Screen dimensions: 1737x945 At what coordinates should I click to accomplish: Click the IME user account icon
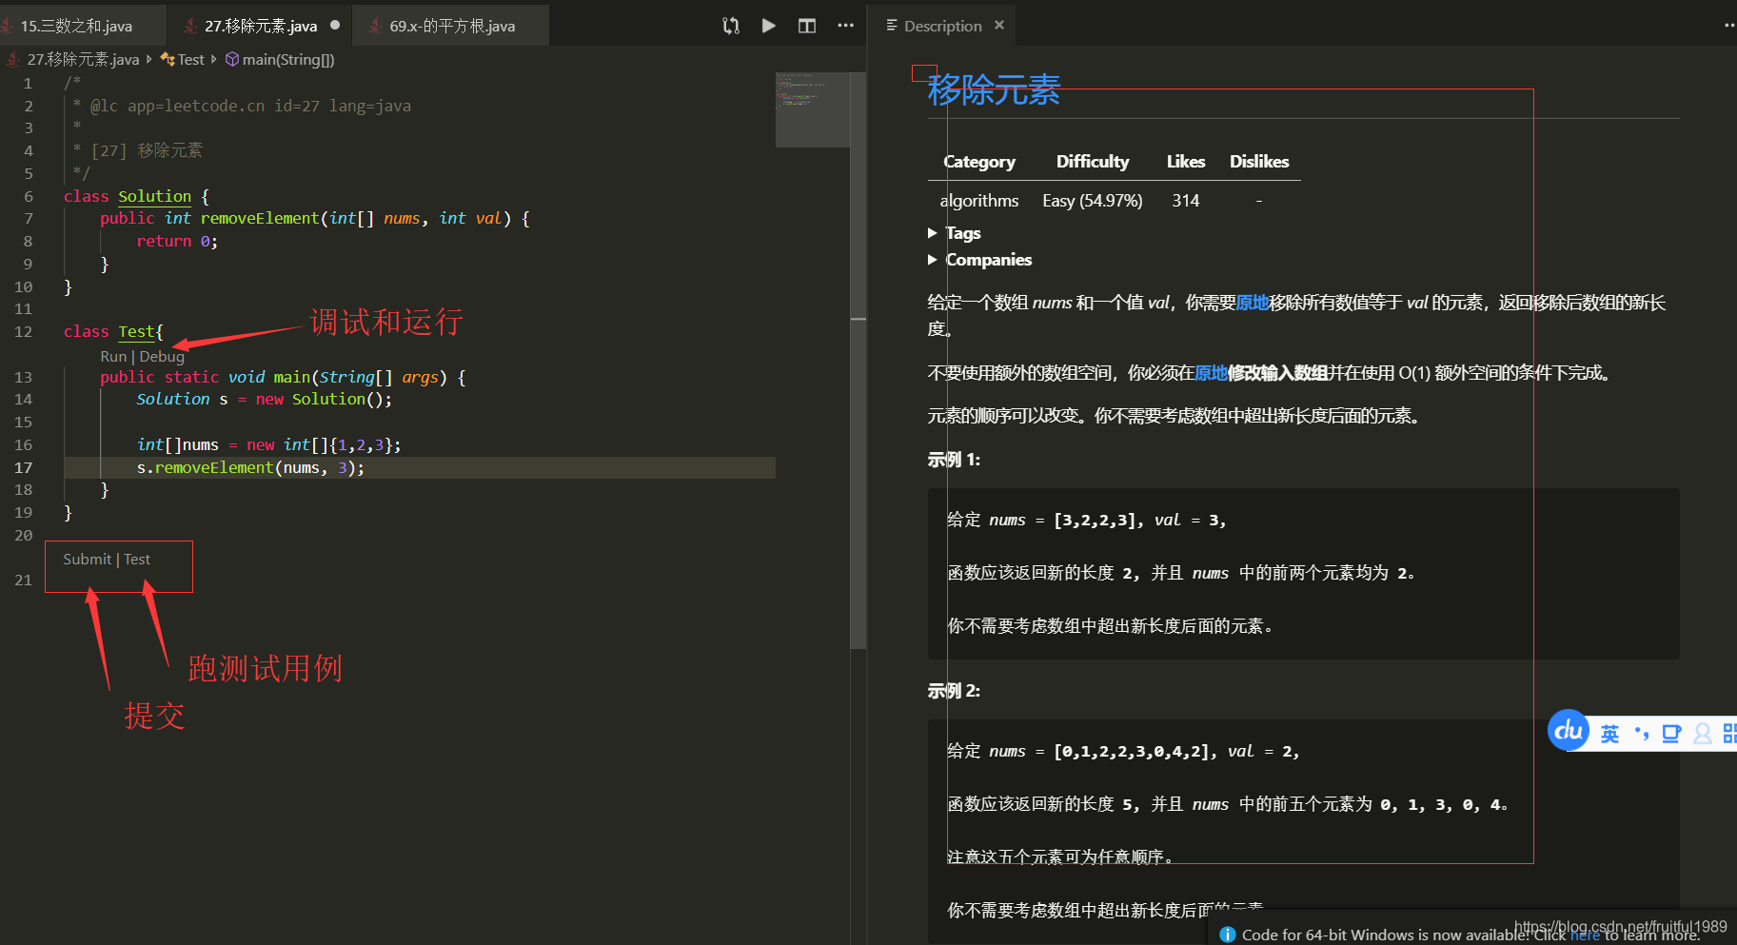(1703, 734)
